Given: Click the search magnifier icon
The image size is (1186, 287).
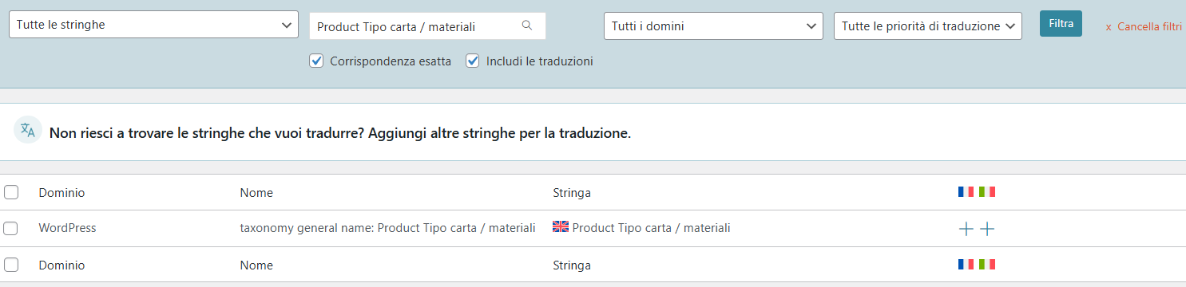Looking at the screenshot, I should 526,26.
